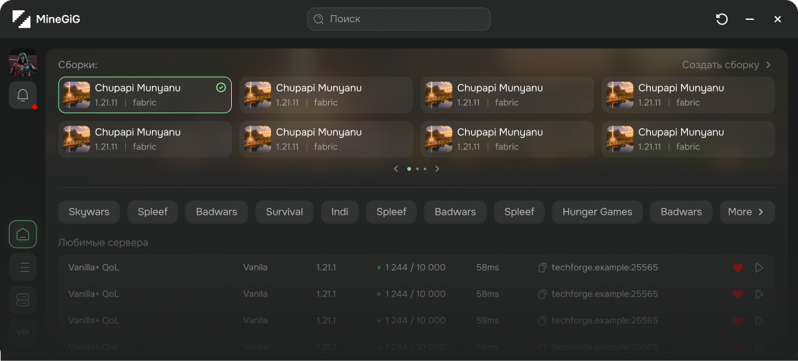Click 58ms ping in top server row
Viewport: 798px width, 361px height.
pyautogui.click(x=488, y=268)
